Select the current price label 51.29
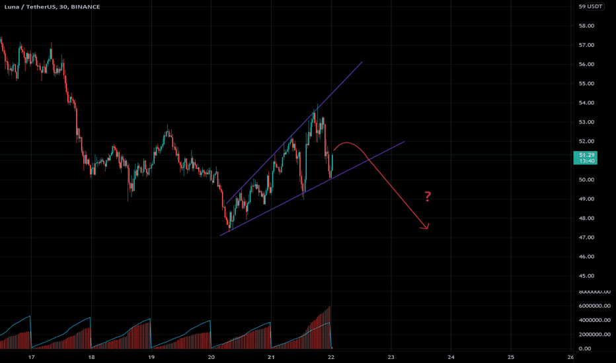616x363 pixels. coord(586,155)
